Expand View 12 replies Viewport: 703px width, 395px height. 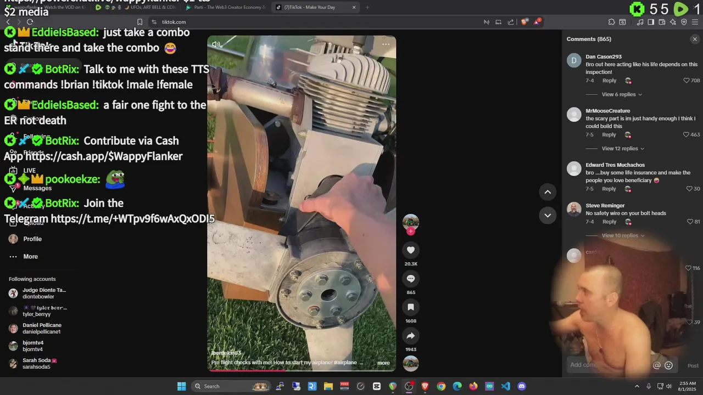click(x=623, y=149)
